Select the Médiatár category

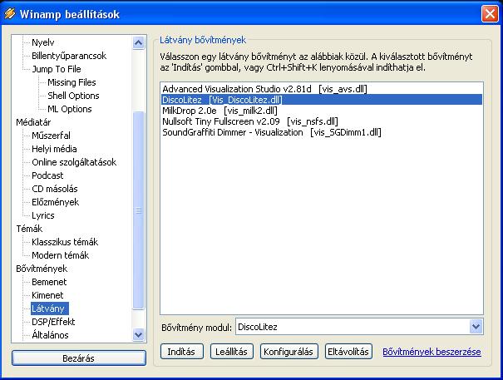point(33,122)
